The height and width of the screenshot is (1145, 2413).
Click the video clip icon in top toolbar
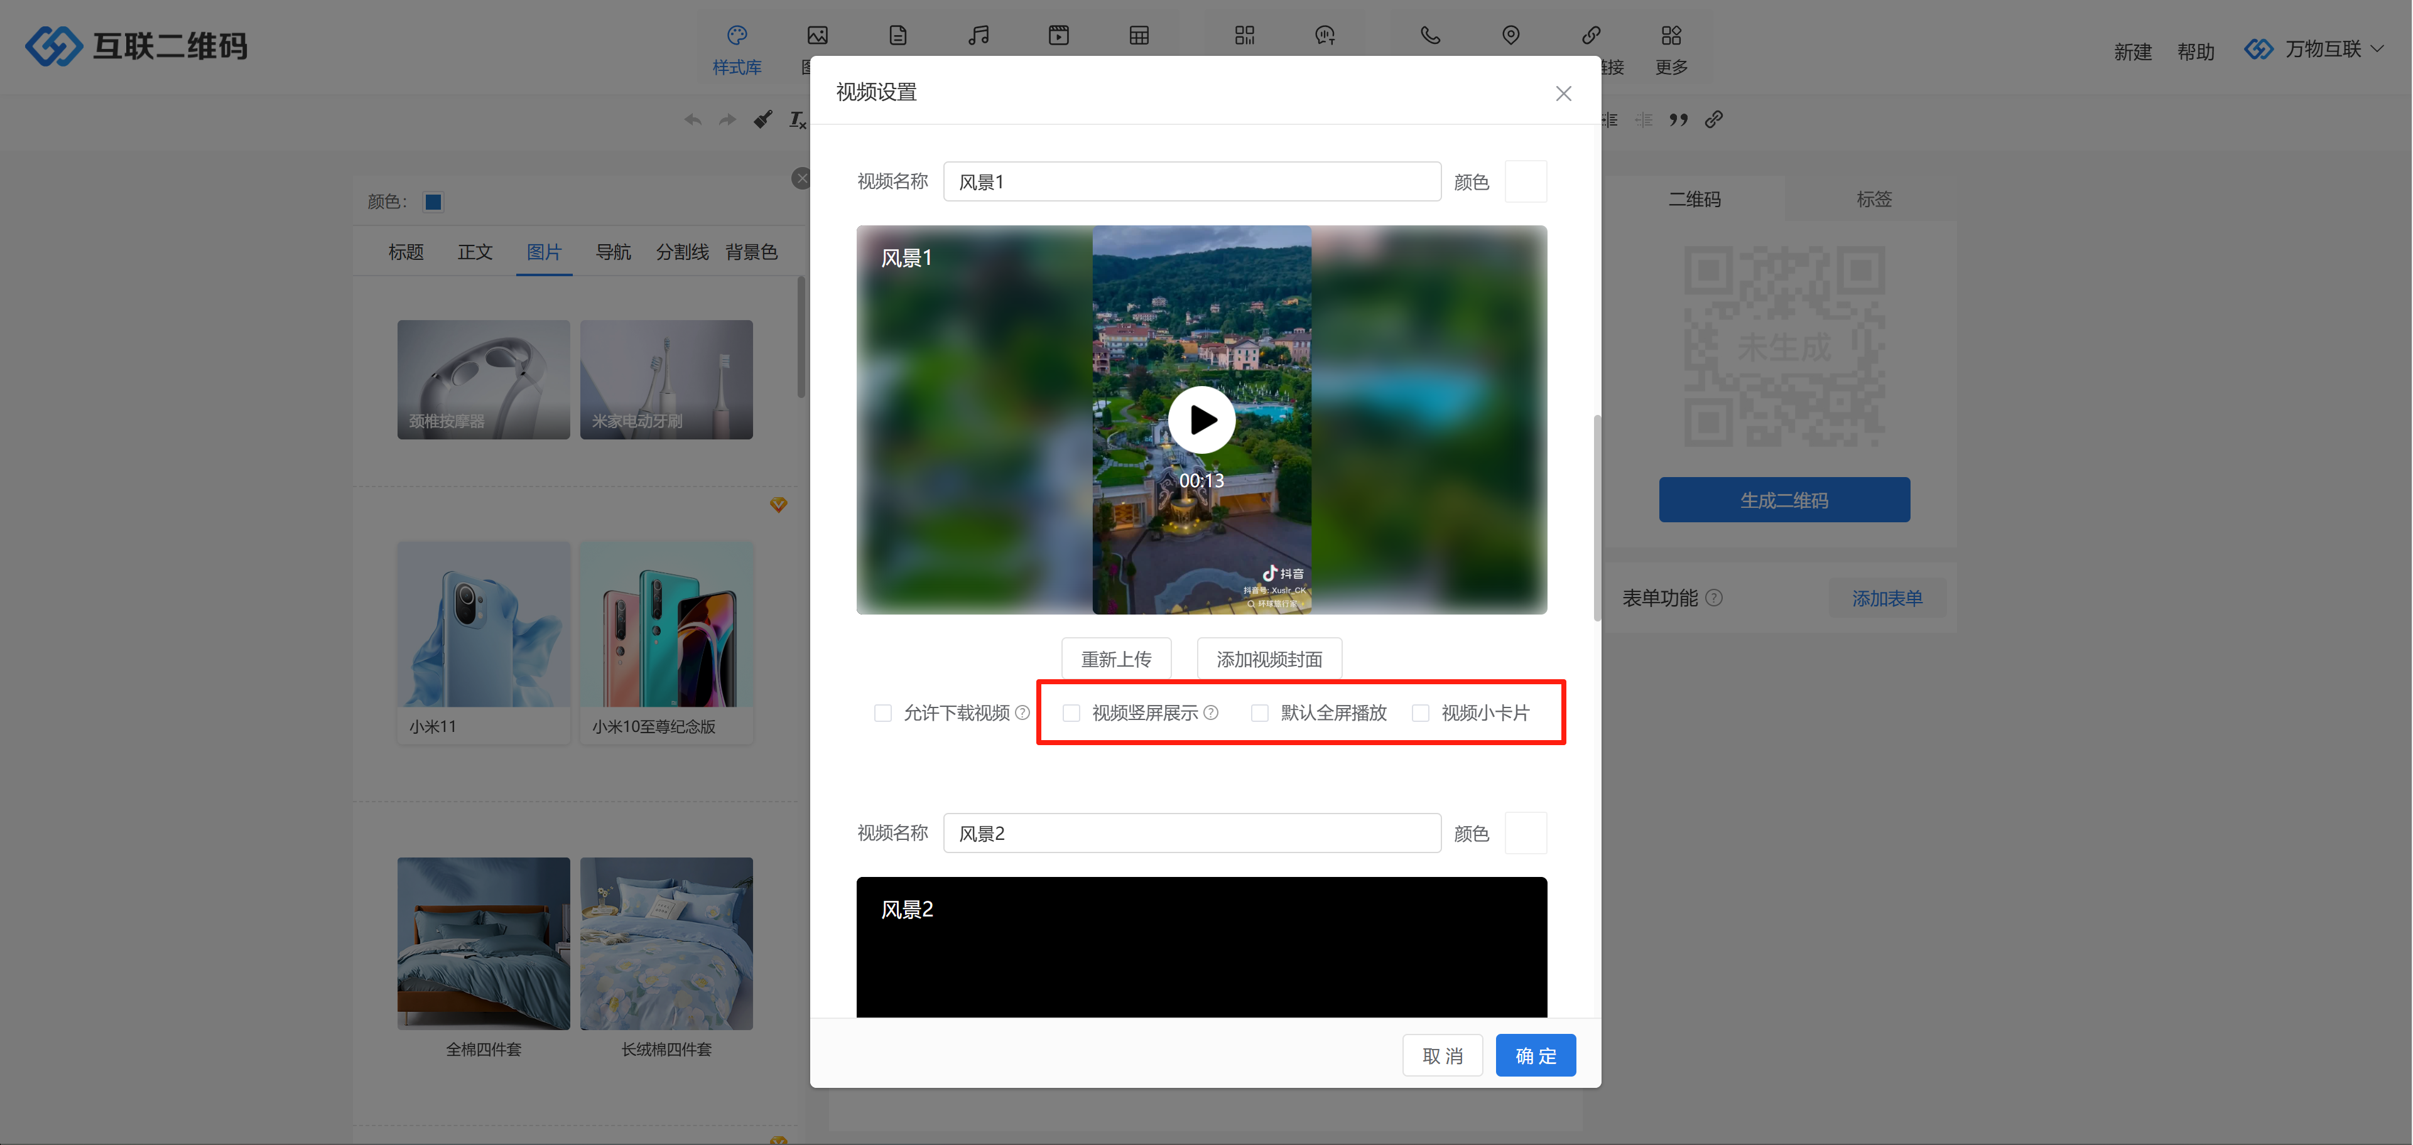pyautogui.click(x=1058, y=36)
